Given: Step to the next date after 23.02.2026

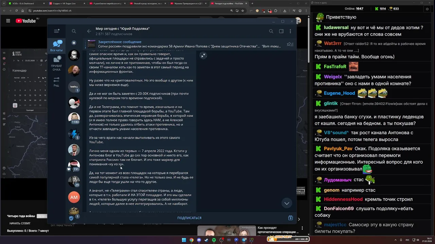Looking at the screenshot, I should (x=37, y=60).
